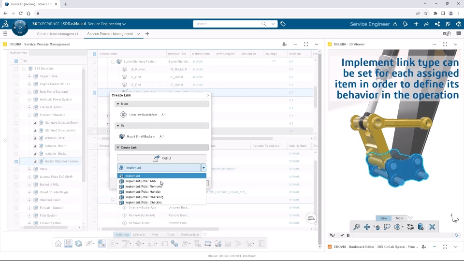Screen dimensions: 464x261
Task: Click the swap visible space icon in 3D Viewer
Action: [x=410, y=227]
